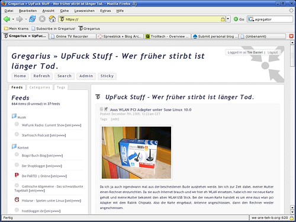Switch to the Spreeblick Blog Arc... tab
The width and height of the screenshot is (296, 222).
click(120, 36)
